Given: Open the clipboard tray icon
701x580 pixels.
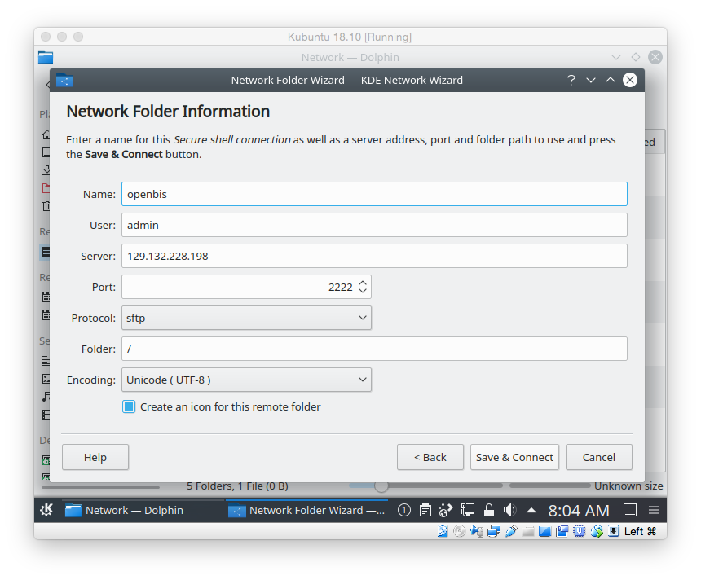Looking at the screenshot, I should click(x=425, y=510).
